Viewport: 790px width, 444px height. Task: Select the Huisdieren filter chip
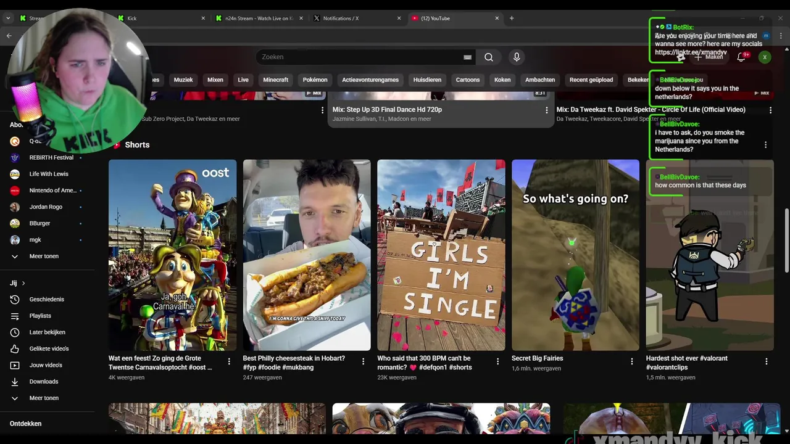point(427,80)
